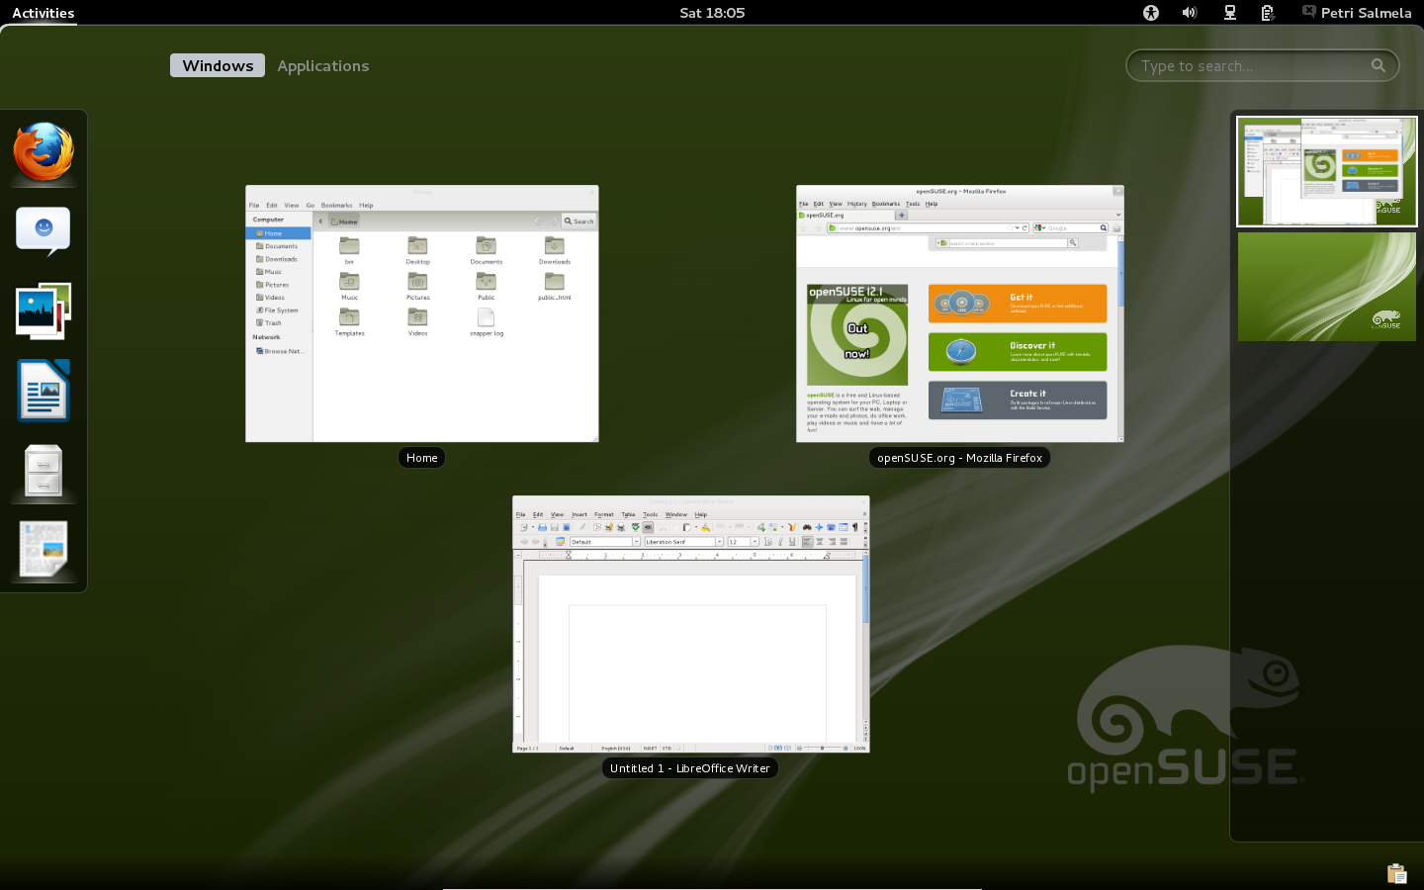Image resolution: width=1424 pixels, height=890 pixels.
Task: Click the "Untitled 1 - LibreOffice Writer" caption
Action: pyautogui.click(x=690, y=768)
